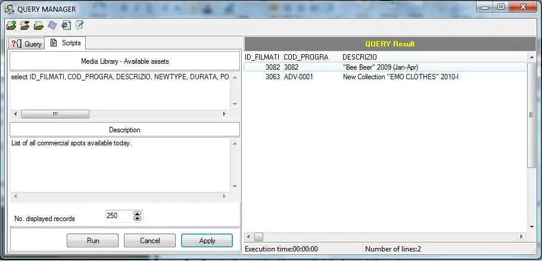Apply the query settings
542x261 pixels.
[207, 241]
